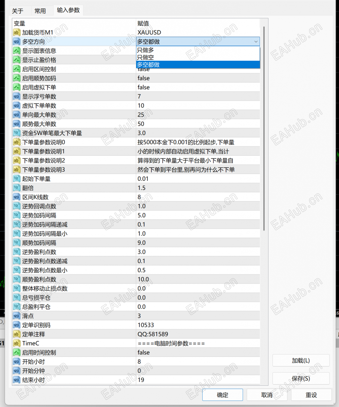Click the integer icon beside 滑点
This screenshot has width=339, height=407.
click(17, 316)
